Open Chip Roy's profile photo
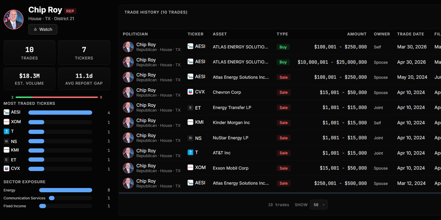The height and width of the screenshot is (220, 441). click(14, 19)
